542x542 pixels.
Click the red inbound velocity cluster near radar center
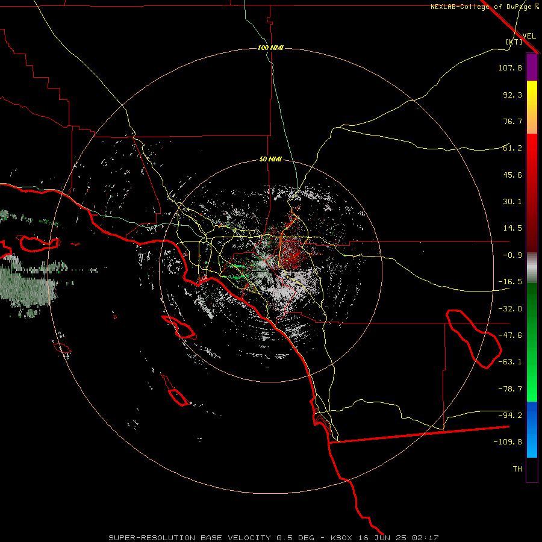[x=292, y=254]
